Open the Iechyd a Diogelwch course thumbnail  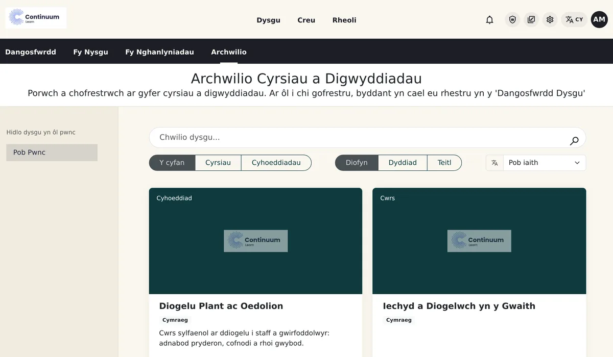tap(479, 241)
